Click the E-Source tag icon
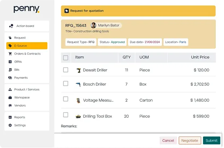The height and width of the screenshot is (148, 224). 10,46
